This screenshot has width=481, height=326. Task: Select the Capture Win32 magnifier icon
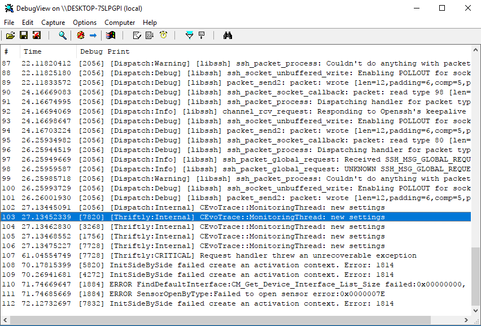pyautogui.click(x=62, y=34)
